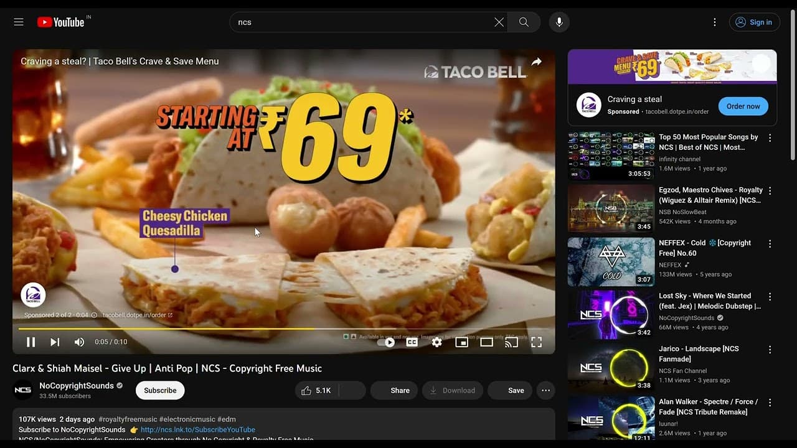Screen dimensions: 797x448
Task: Open Taco Bell logo in sidebar ad
Action: tap(588, 105)
